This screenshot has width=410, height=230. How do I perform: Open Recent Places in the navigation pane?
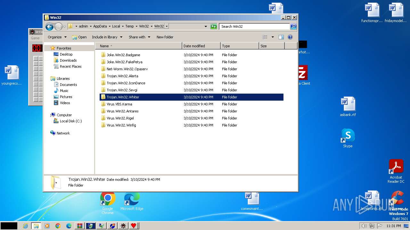pyautogui.click(x=70, y=66)
